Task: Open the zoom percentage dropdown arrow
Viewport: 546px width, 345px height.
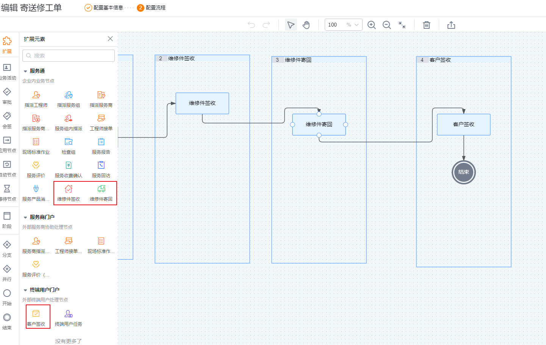Action: click(357, 25)
